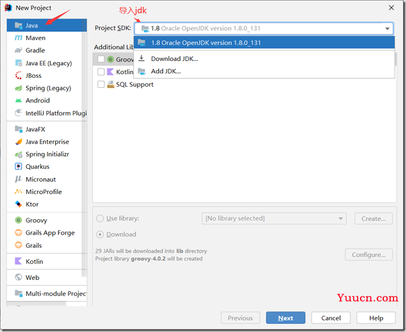Choose Add JDK... option
The height and width of the screenshot is (332, 406).
(x=264, y=71)
